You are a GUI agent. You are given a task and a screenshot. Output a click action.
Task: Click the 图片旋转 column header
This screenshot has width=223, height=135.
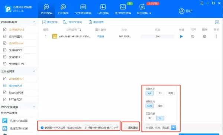click(100, 30)
